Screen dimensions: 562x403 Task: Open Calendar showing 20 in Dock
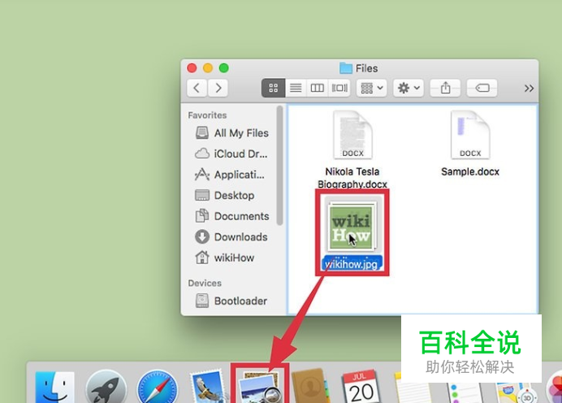[x=361, y=388]
